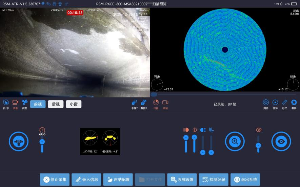
Task: Click the 截图2 second screenshot icon
Action: pos(144,102)
